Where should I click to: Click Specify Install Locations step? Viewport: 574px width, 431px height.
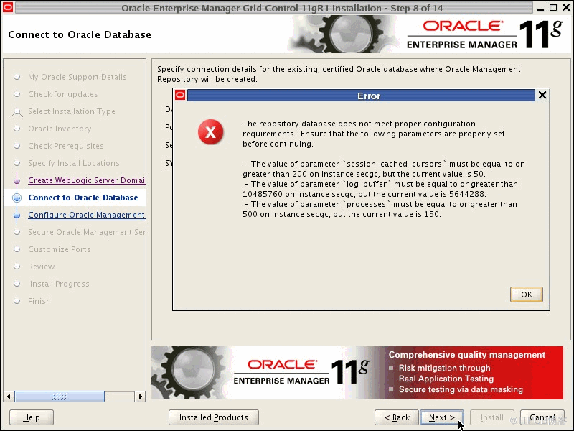(x=74, y=163)
